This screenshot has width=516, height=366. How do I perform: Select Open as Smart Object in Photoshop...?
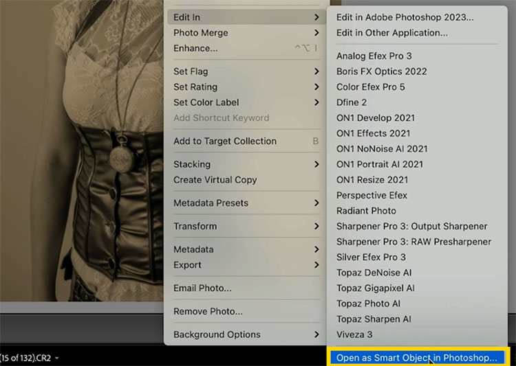(x=417, y=358)
